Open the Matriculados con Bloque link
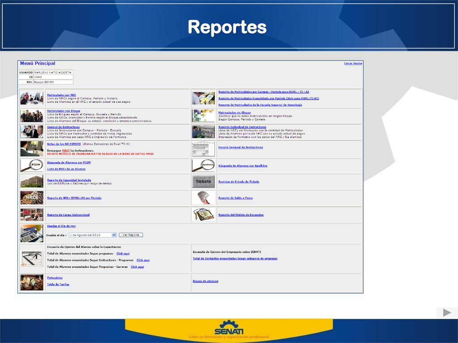The height and width of the screenshot is (343, 458). pos(64,111)
